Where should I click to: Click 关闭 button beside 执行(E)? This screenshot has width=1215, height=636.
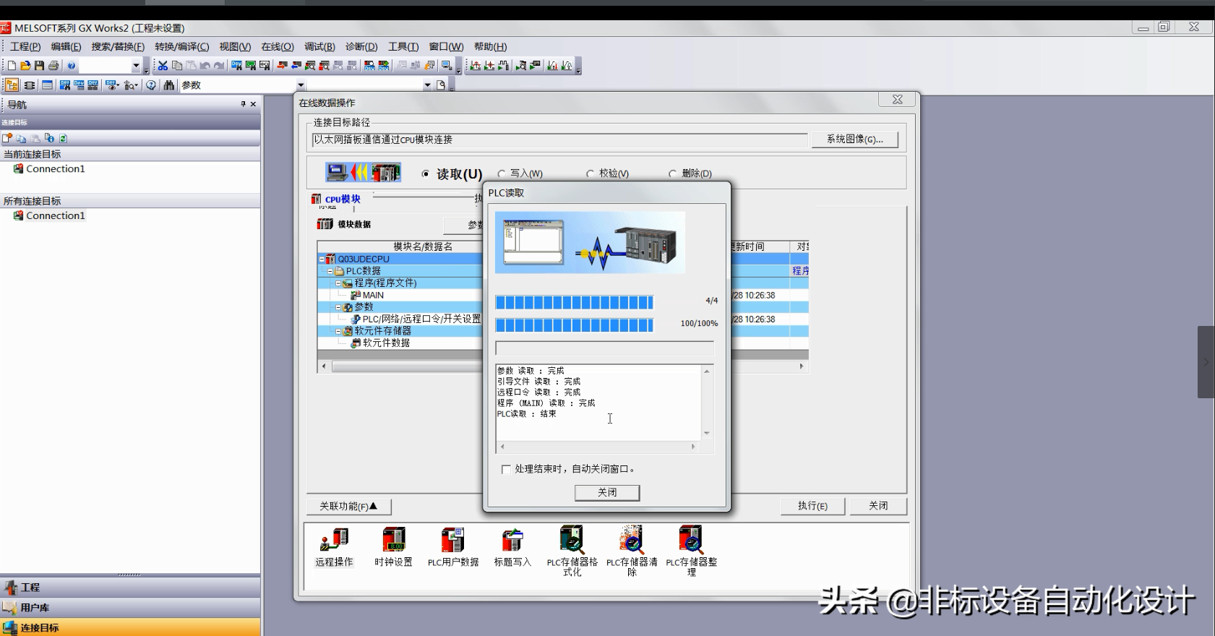tap(878, 506)
